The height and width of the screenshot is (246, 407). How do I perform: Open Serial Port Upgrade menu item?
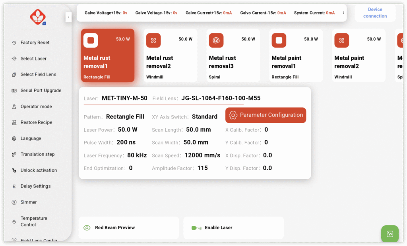coord(41,91)
